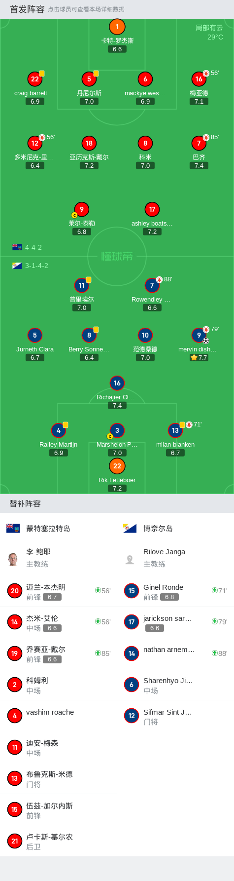The width and height of the screenshot is (234, 881).
Task: Select blue number 16 Richajier player icon
Action: point(117,383)
